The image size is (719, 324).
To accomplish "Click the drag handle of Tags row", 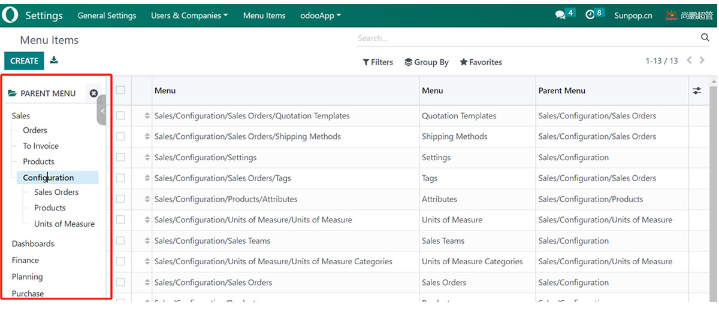I will [147, 178].
